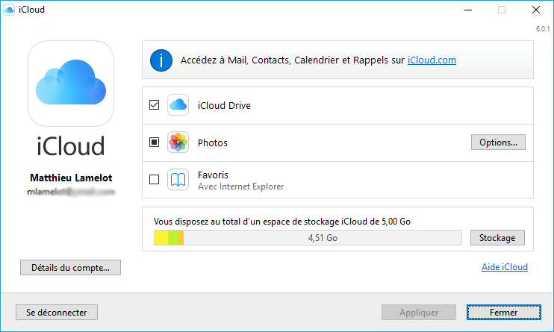Open Détails du compte
This screenshot has width=554, height=332.
click(x=70, y=267)
